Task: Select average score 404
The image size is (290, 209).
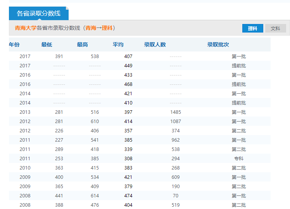Action: coord(128,205)
